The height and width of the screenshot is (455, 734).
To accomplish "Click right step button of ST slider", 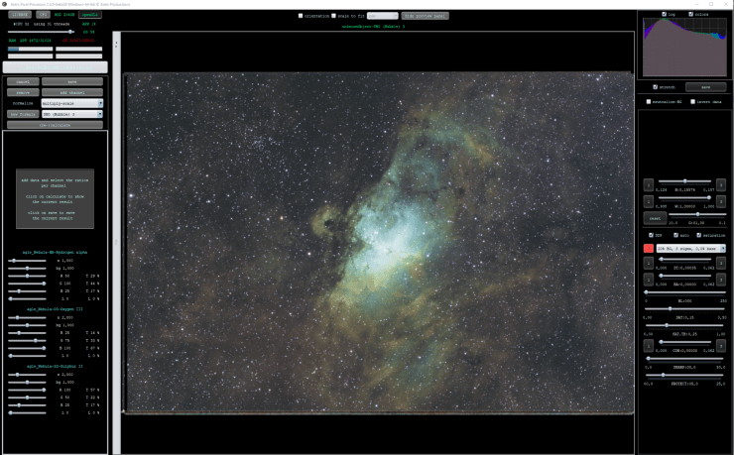I will click(721, 263).
